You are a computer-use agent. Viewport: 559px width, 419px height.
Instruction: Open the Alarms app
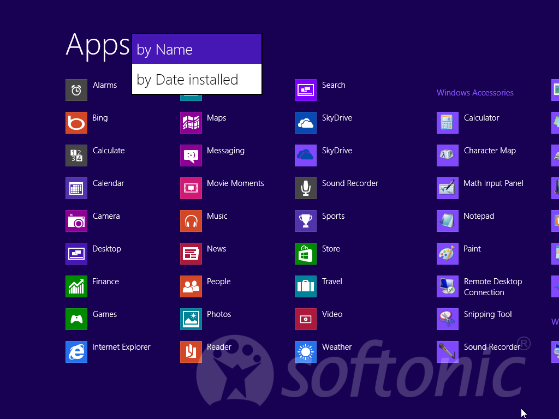point(76,90)
